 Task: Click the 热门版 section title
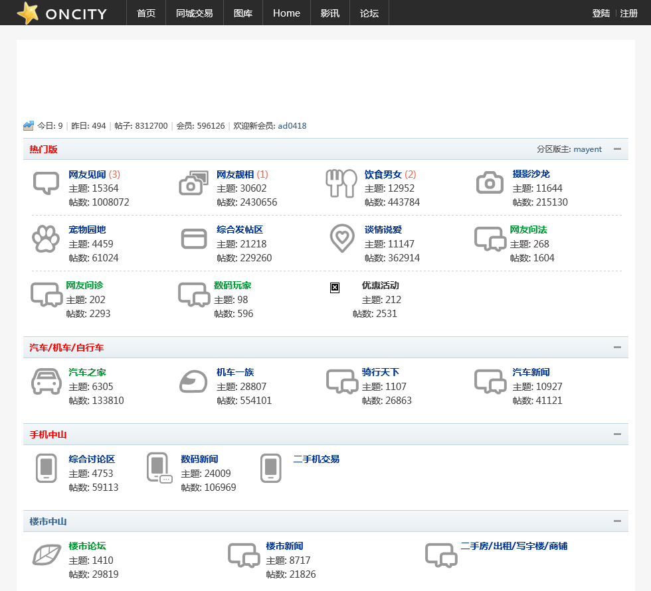[44, 149]
